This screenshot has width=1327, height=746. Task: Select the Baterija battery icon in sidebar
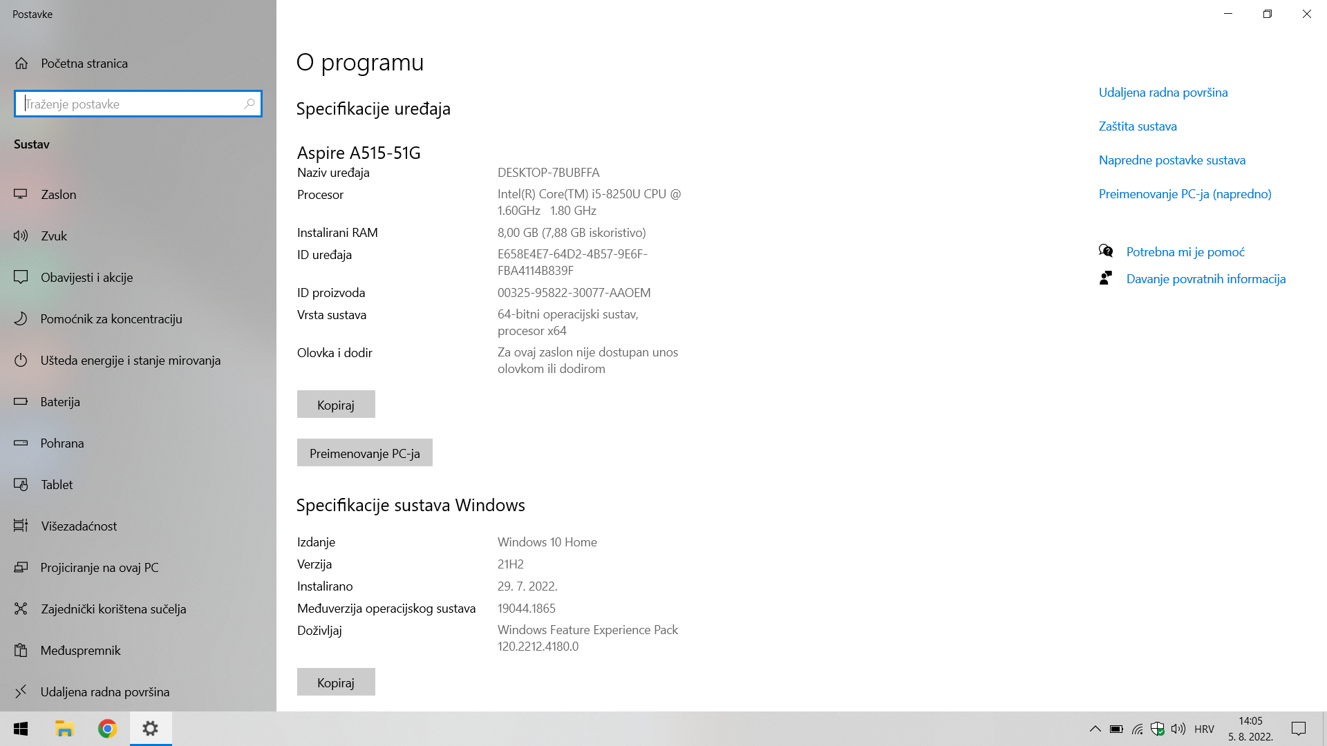click(x=21, y=401)
